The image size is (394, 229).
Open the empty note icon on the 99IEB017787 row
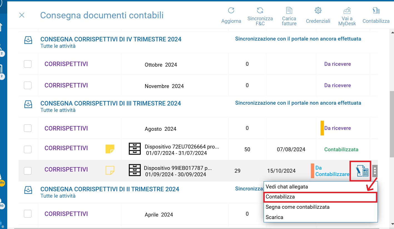[x=110, y=170]
